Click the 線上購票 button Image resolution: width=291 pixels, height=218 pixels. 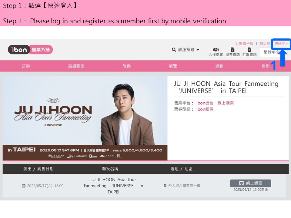pos(251,183)
